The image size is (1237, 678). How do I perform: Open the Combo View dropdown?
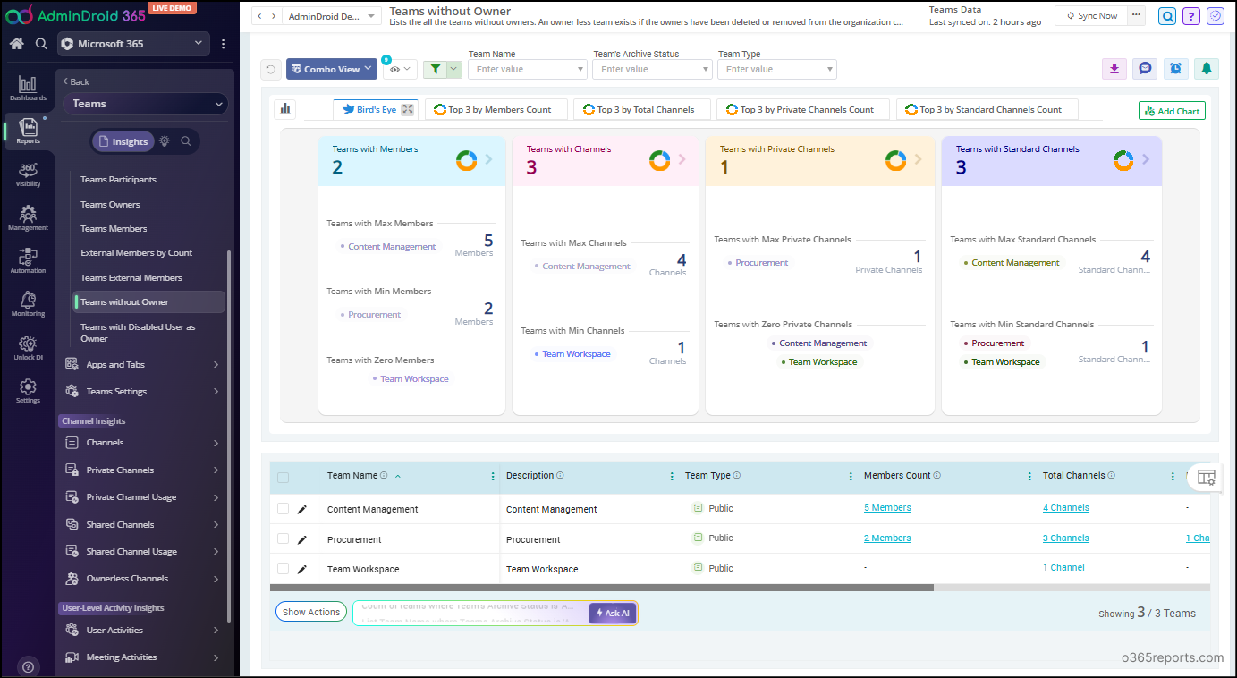coord(332,69)
